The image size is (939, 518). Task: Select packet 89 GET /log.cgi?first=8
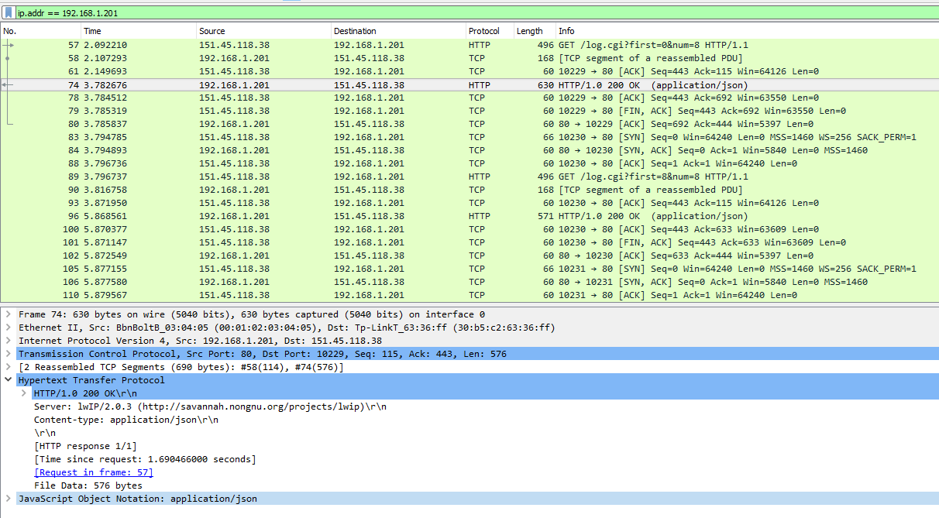click(x=469, y=177)
